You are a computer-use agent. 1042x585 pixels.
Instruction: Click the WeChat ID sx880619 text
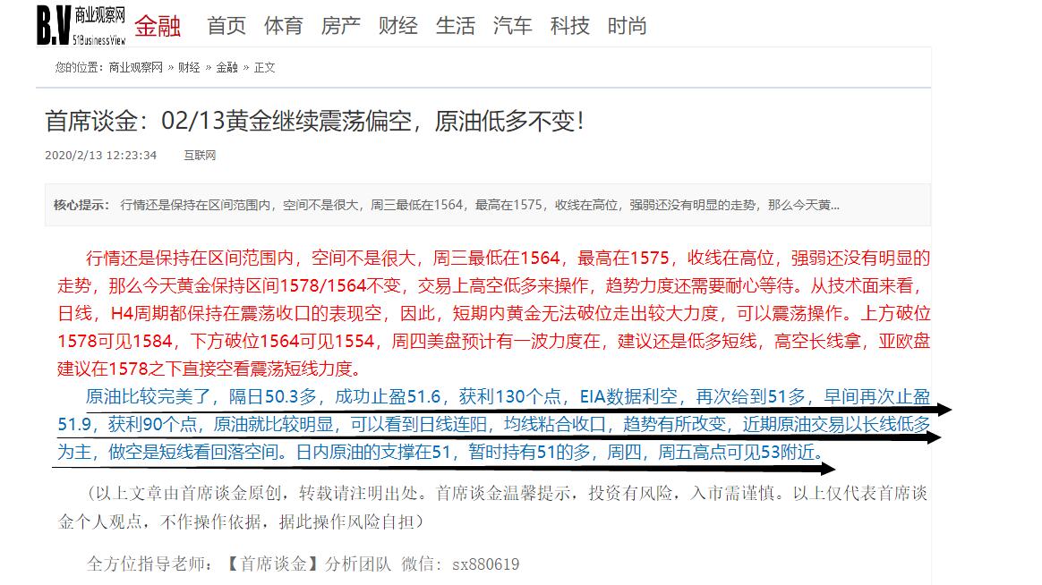coord(485,564)
